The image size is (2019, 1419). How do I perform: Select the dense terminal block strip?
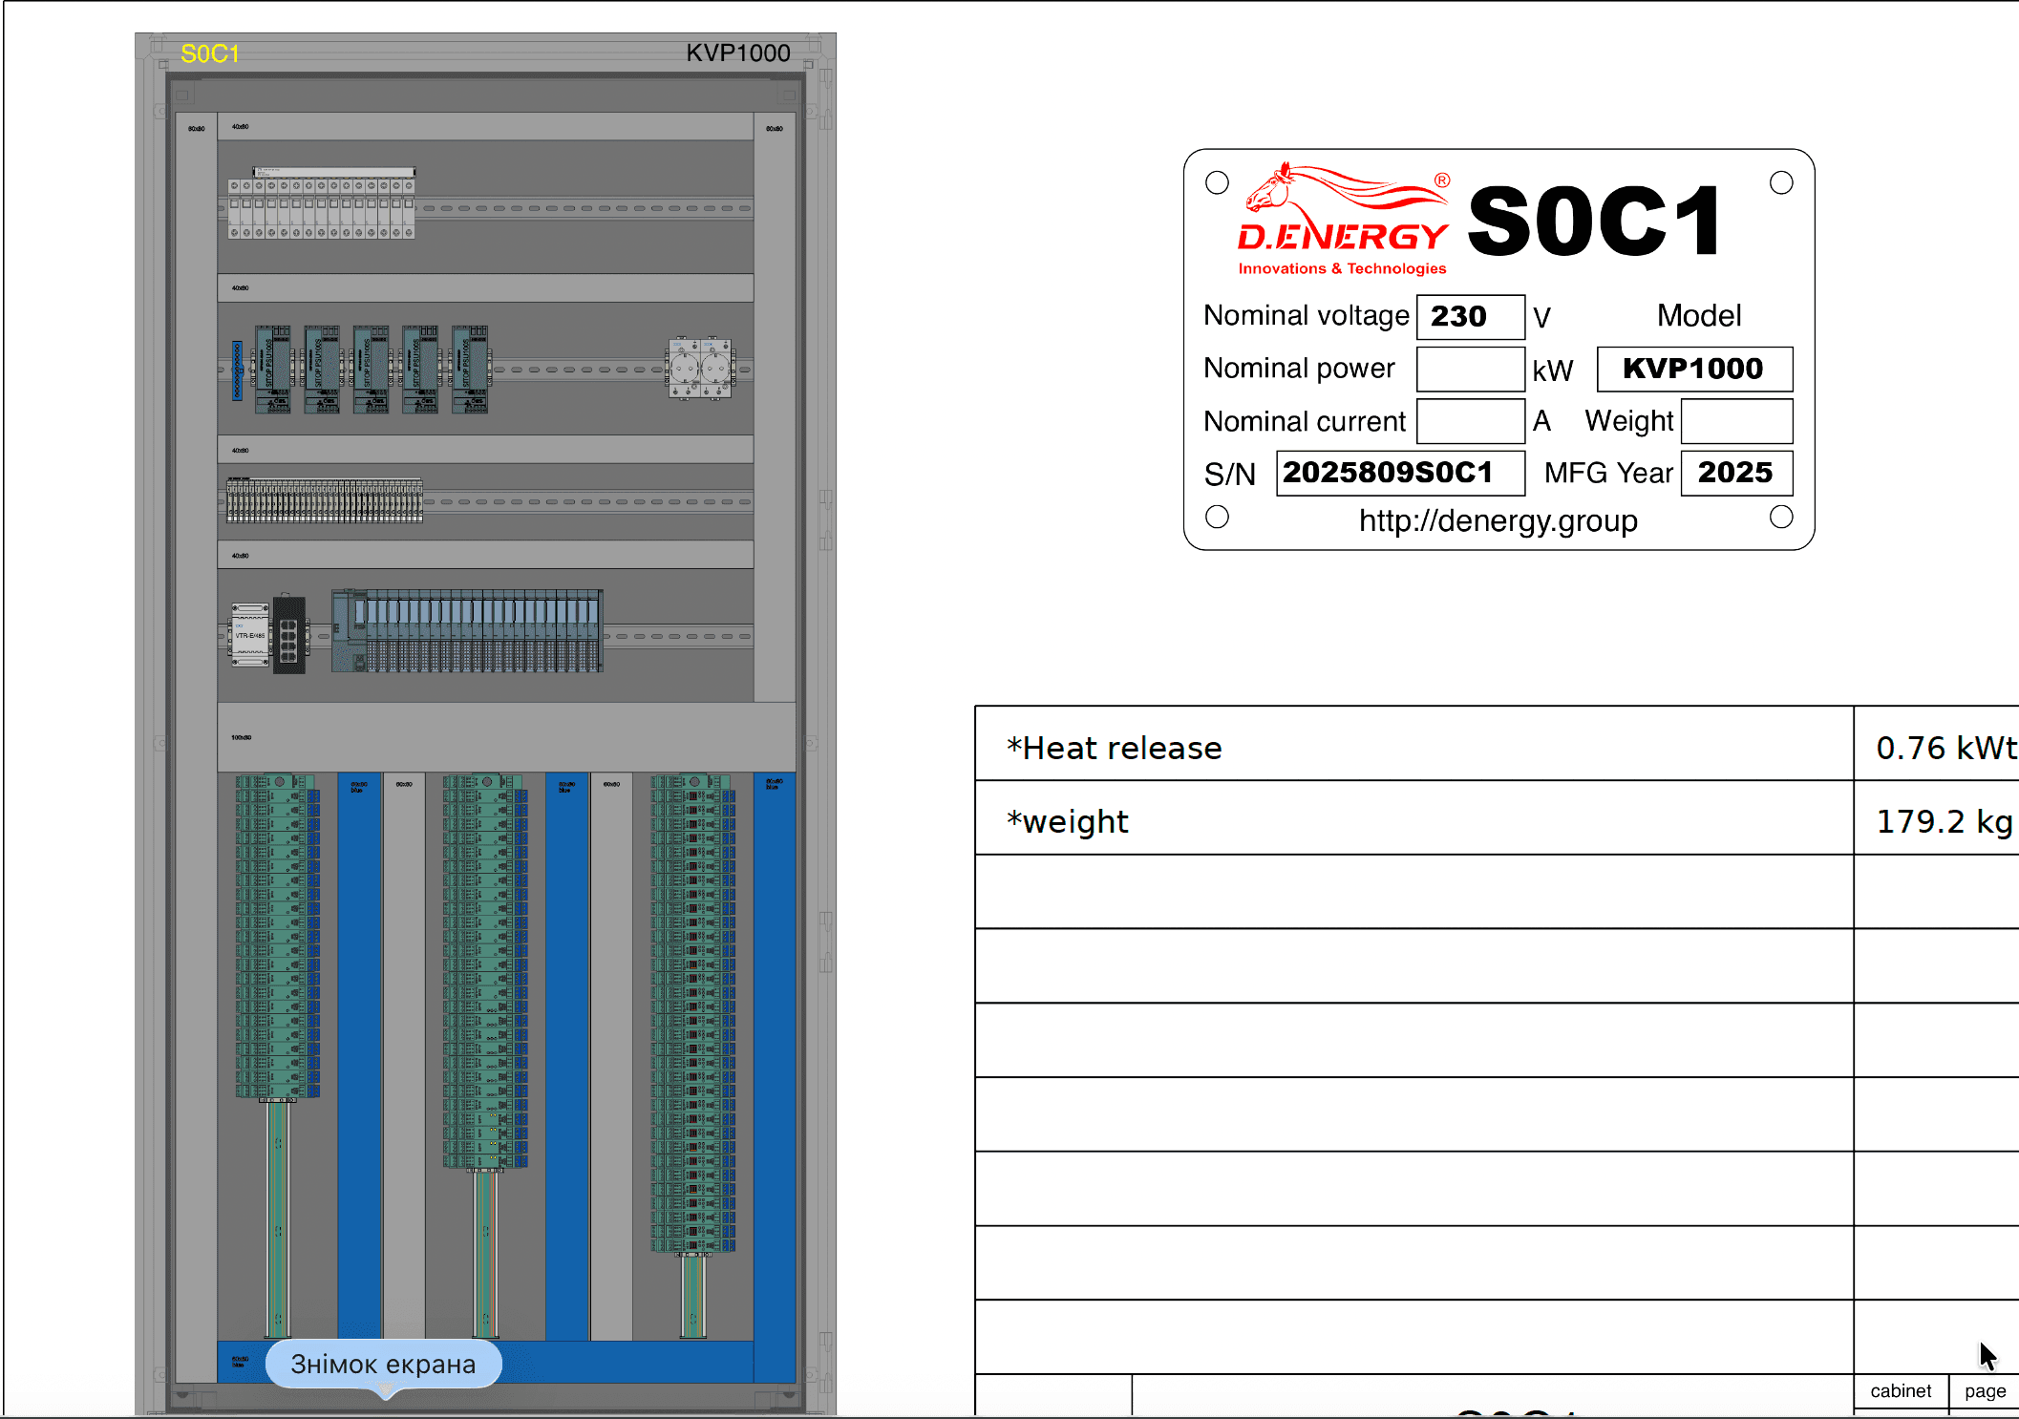[x=325, y=500]
